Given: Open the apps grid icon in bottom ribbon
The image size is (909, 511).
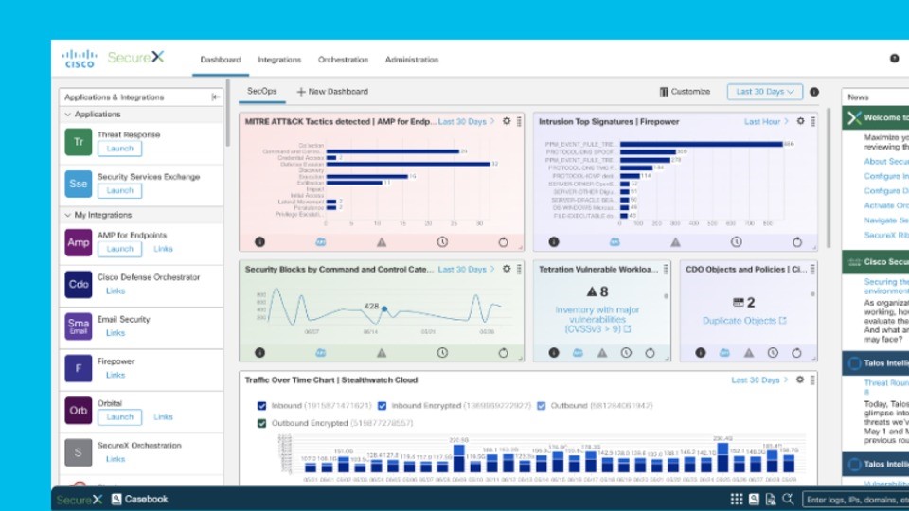Looking at the screenshot, I should (x=737, y=500).
